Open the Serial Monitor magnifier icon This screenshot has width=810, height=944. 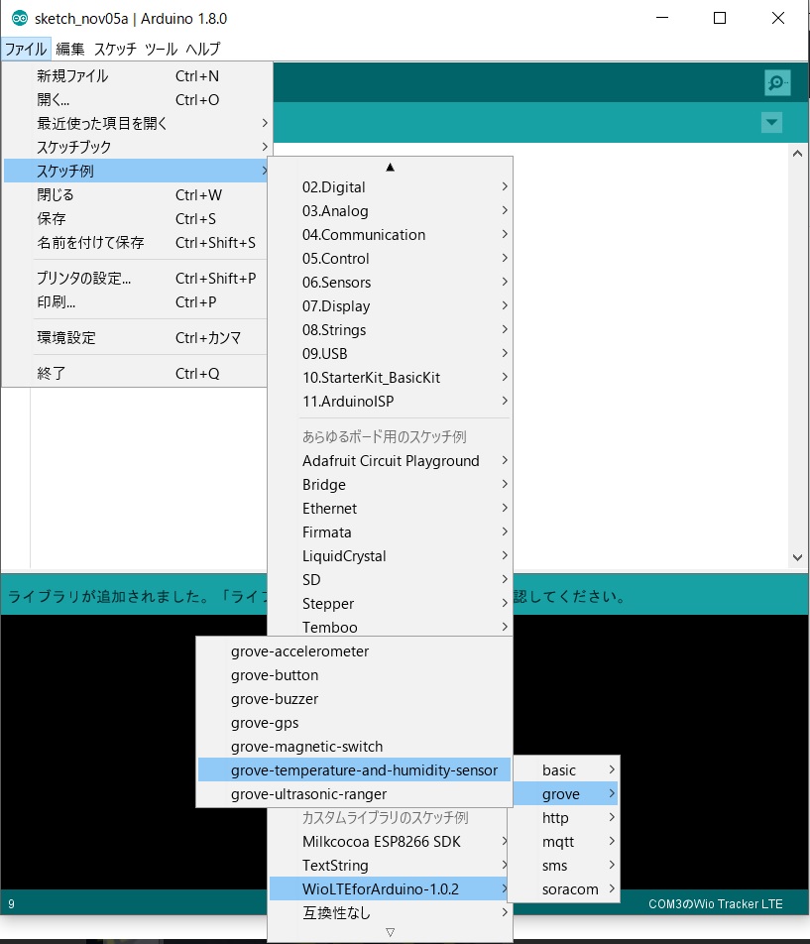777,82
